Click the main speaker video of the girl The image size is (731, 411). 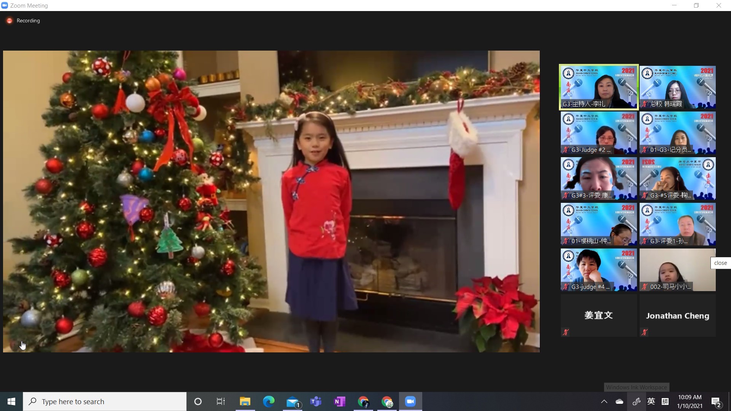pos(271,201)
